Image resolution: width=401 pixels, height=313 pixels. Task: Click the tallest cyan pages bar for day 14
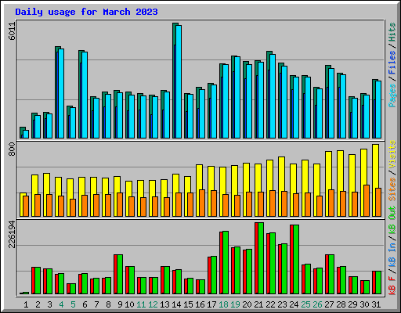[179, 81]
